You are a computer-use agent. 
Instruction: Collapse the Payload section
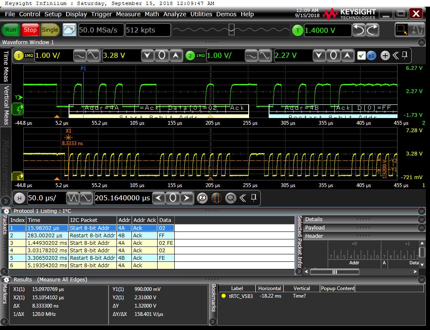(x=422, y=227)
